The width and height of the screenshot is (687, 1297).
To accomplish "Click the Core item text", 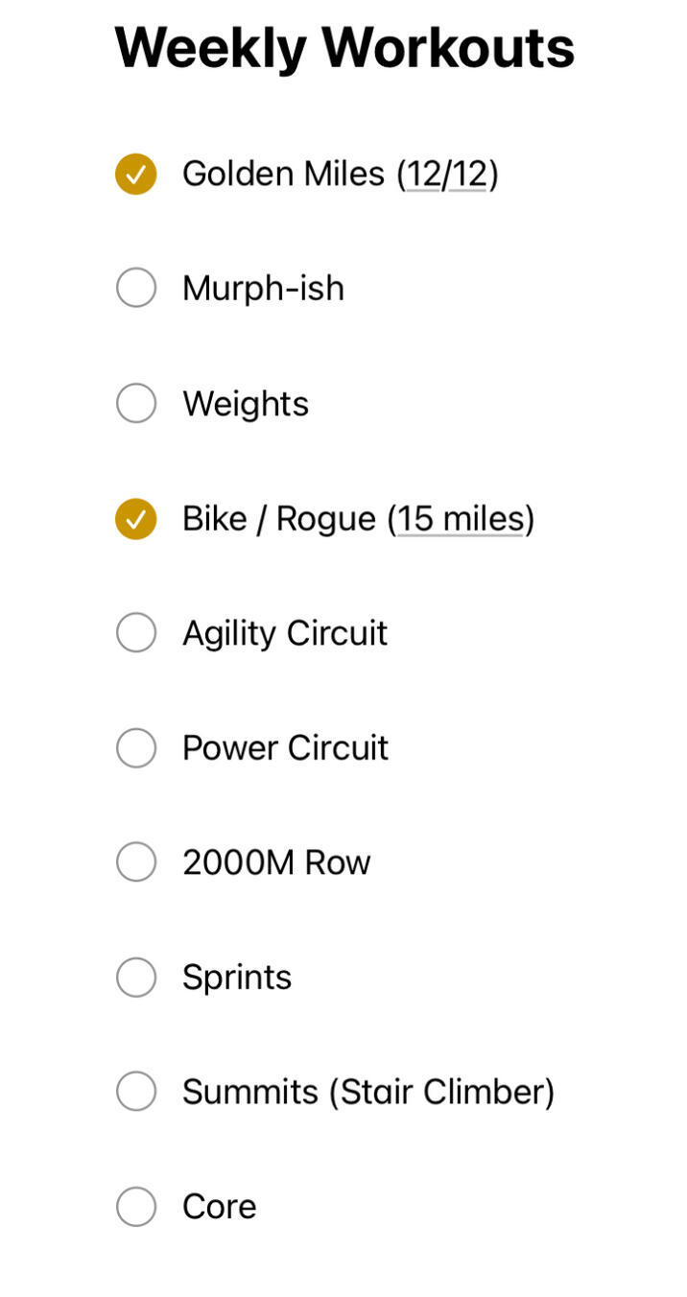I will [219, 1206].
